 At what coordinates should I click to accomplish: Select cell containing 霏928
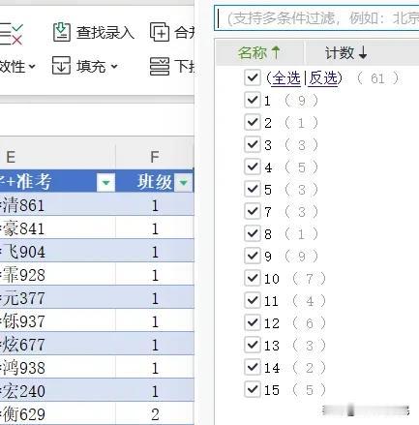click(x=58, y=275)
